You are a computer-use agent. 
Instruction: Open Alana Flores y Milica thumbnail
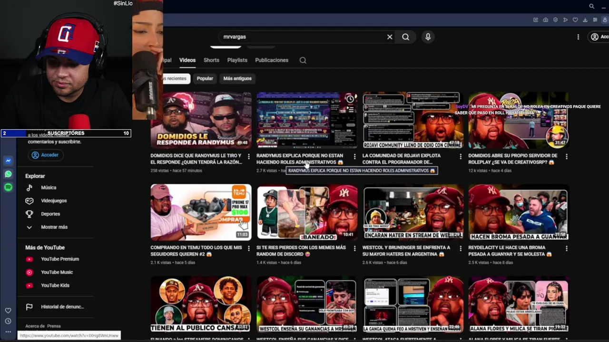click(519, 304)
